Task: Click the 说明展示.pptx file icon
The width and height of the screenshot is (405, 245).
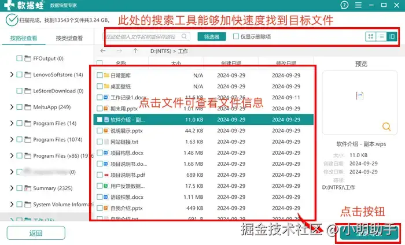Action: pos(106,131)
